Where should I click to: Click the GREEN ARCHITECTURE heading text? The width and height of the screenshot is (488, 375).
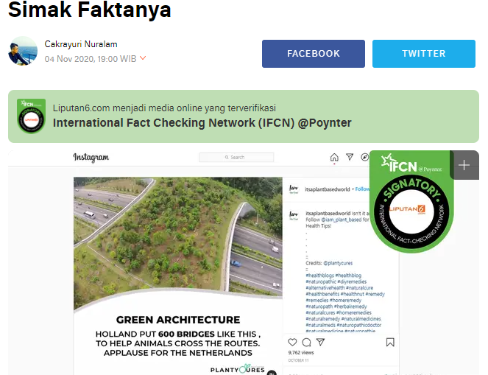pos(178,320)
